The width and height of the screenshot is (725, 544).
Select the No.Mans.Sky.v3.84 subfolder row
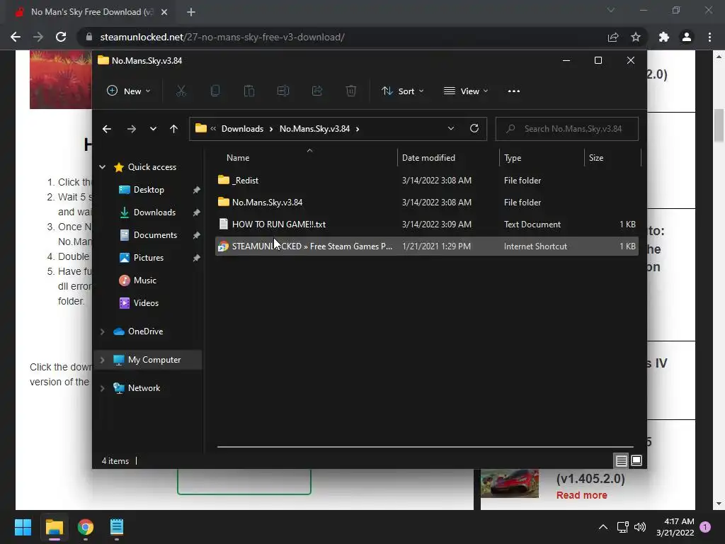pyautogui.click(x=427, y=202)
